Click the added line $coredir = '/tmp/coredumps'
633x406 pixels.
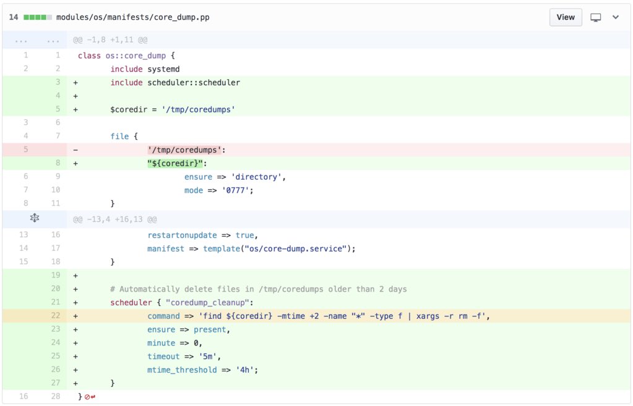click(x=173, y=109)
